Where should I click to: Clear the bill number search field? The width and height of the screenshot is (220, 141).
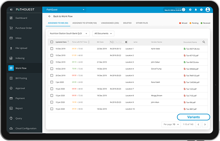click(126, 42)
